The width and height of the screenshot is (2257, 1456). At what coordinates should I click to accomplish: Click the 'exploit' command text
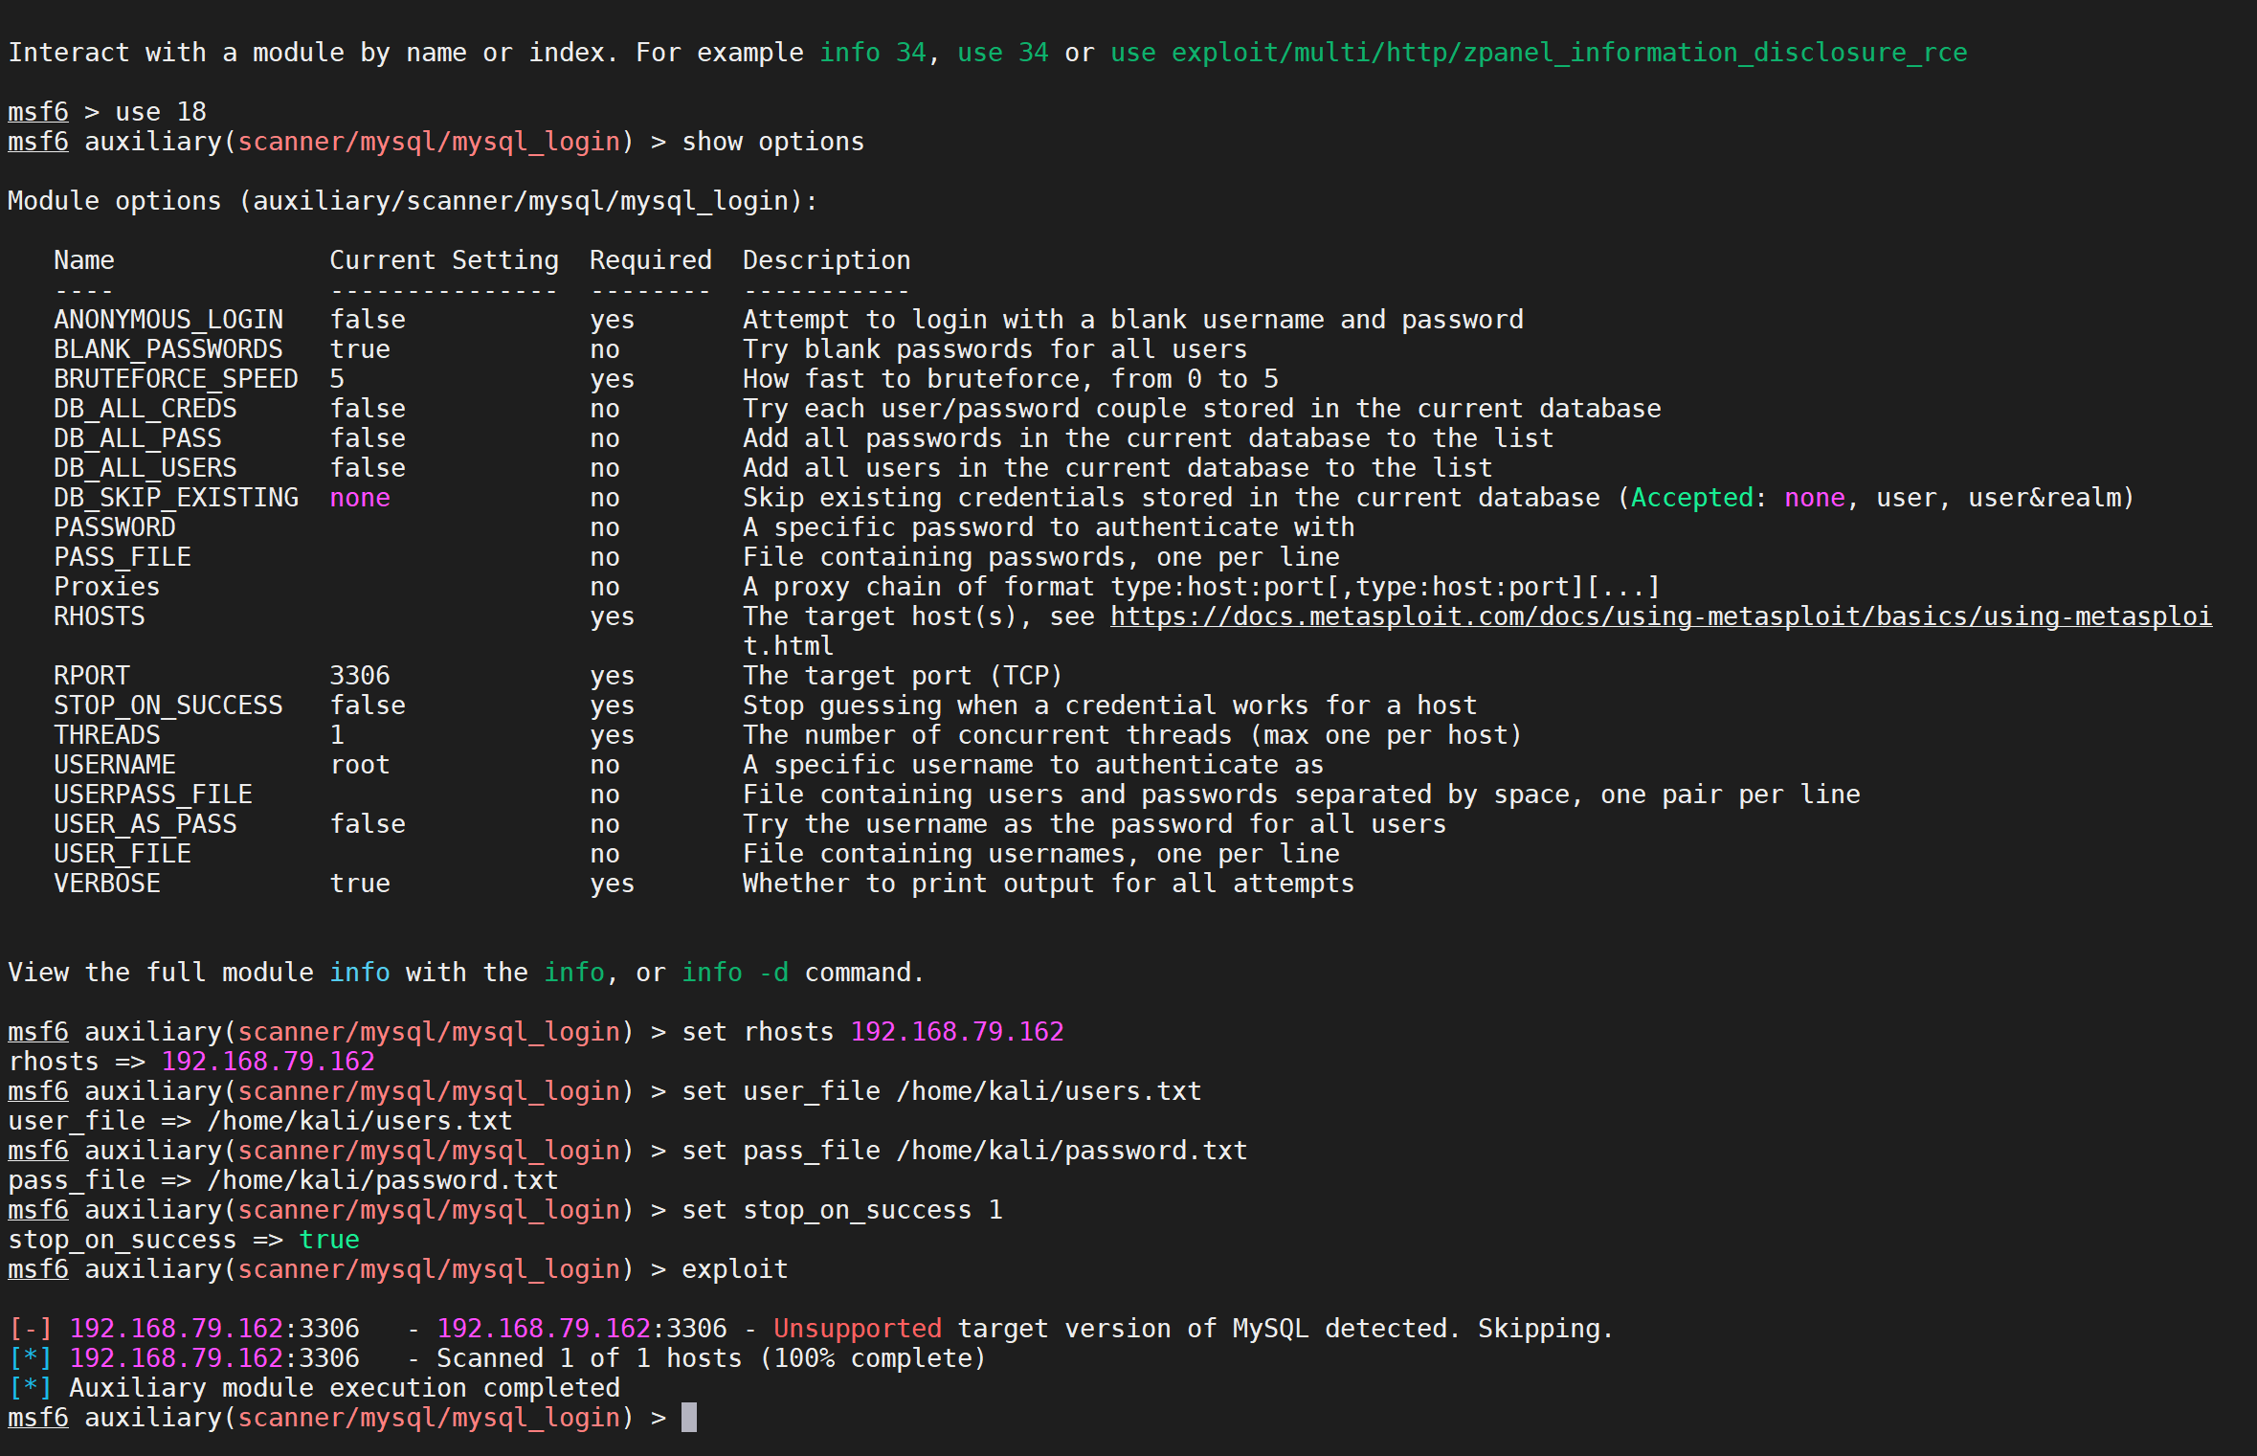[734, 1269]
